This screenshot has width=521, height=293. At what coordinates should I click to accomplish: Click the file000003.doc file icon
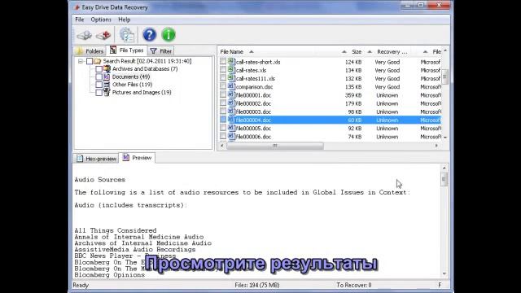click(231, 112)
